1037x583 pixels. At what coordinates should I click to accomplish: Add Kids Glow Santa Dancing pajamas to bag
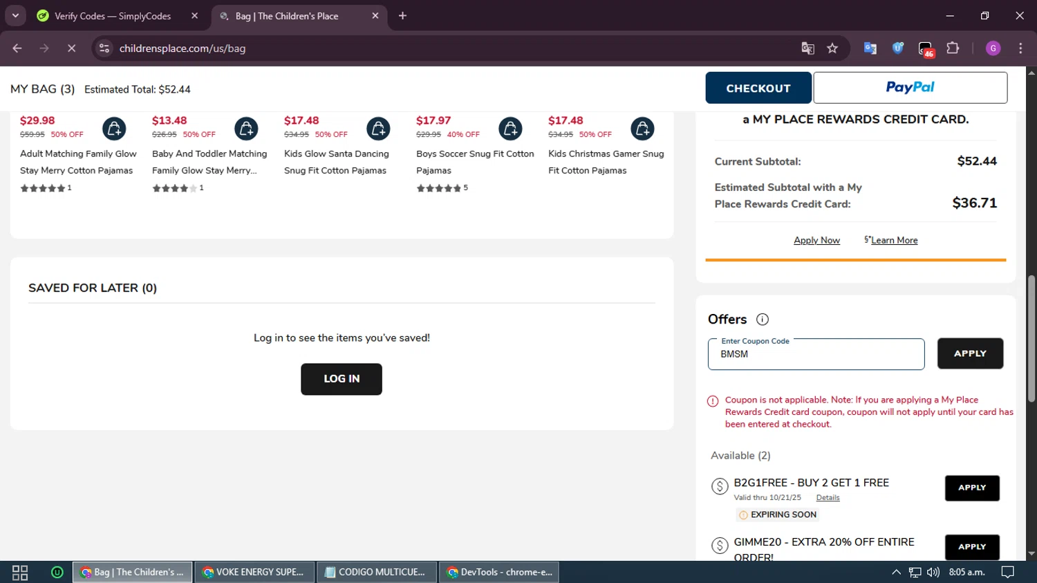click(378, 129)
